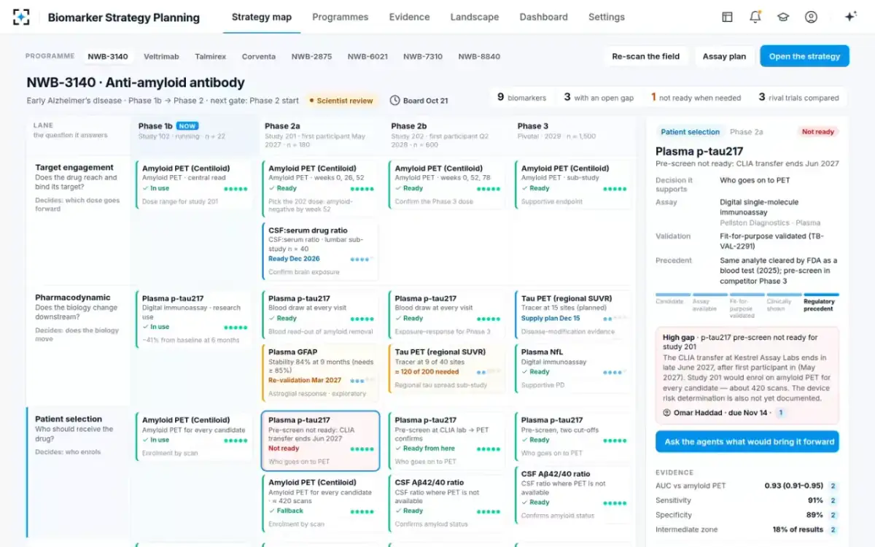
Task: Click Open the strategy button
Action: click(804, 56)
